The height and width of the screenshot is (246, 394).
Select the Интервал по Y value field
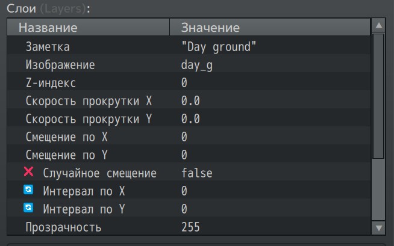click(x=270, y=209)
